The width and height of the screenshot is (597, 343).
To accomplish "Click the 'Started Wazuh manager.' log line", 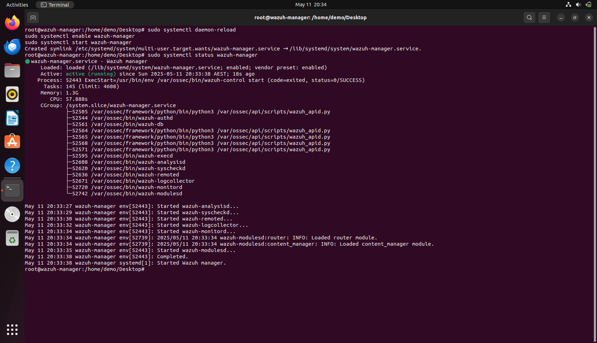I will tap(125, 263).
